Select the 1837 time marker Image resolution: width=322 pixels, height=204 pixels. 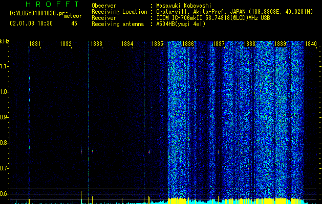tap(219, 43)
